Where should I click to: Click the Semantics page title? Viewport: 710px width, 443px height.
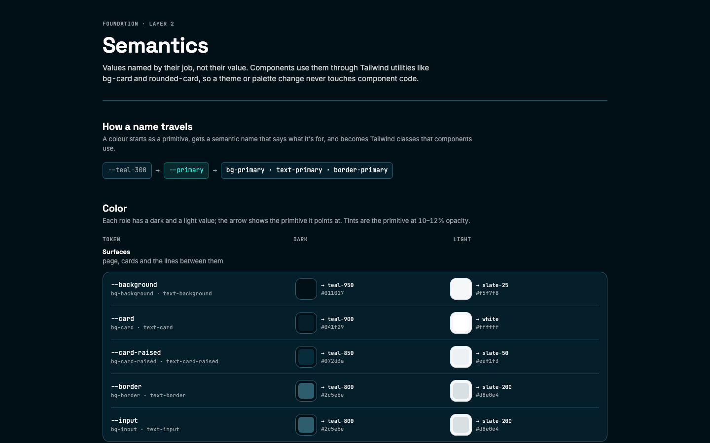click(155, 45)
